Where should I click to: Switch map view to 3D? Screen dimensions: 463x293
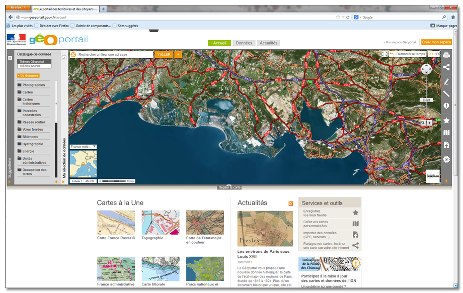click(437, 54)
